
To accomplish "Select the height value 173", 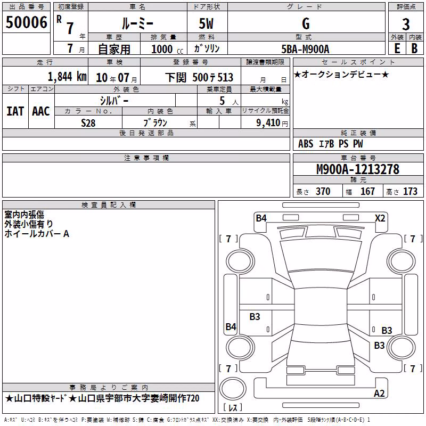I will [x=410, y=191].
